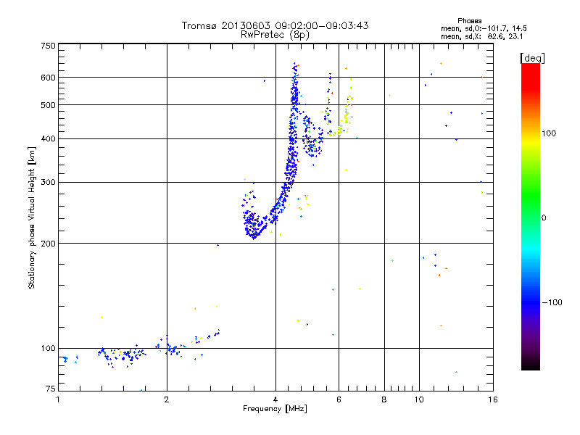Screen dimensions: 580x435
Task: Click the y-axis '600' tick label
Action: [x=48, y=78]
